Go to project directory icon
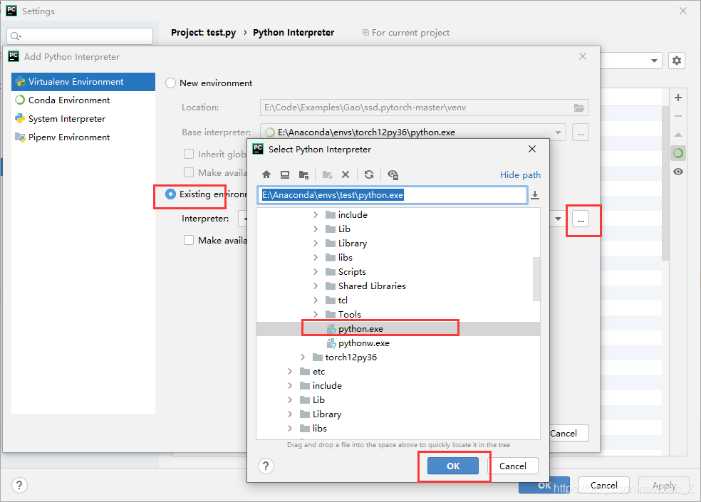 click(x=303, y=174)
